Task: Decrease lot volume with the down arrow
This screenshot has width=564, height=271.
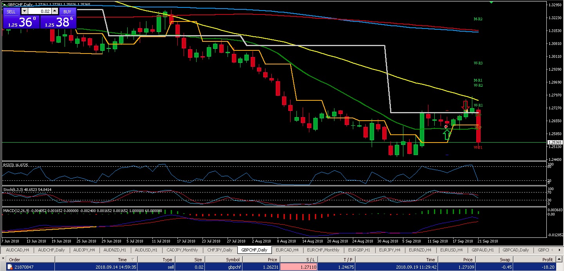Action: click(x=25, y=11)
